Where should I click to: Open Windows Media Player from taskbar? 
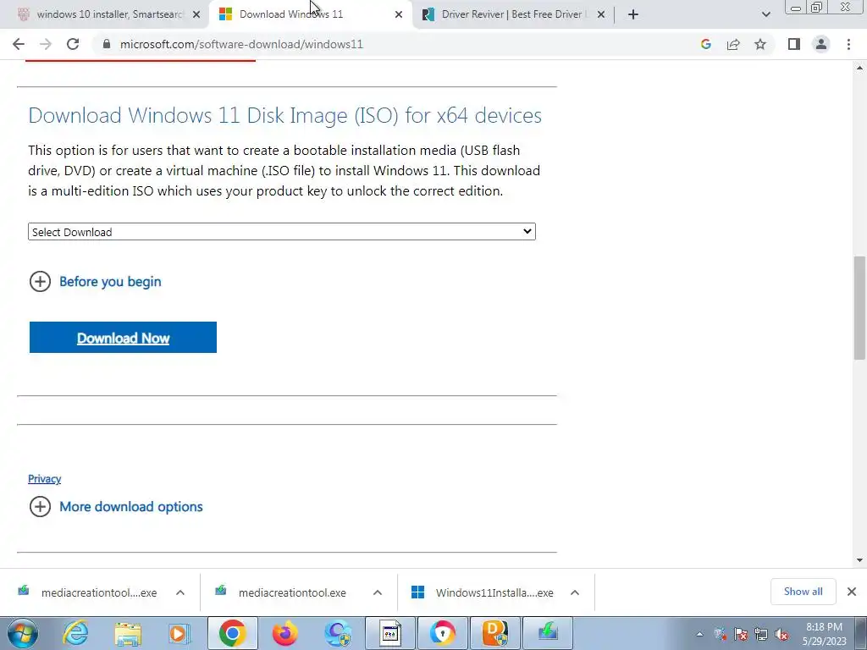179,633
